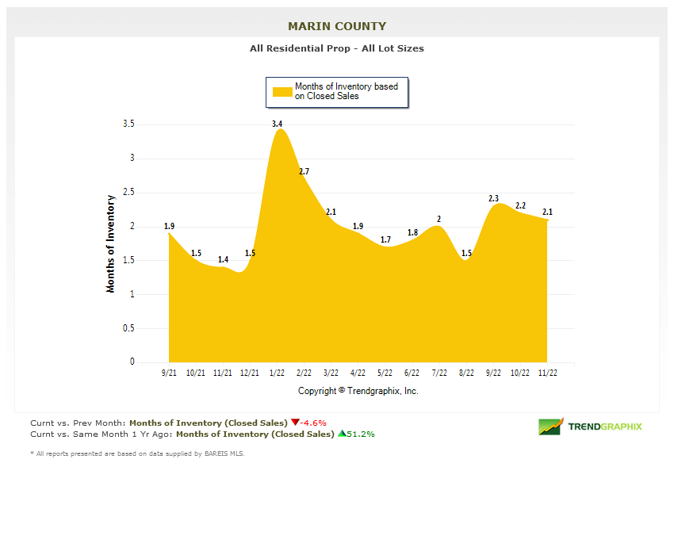Screen dimensions: 674x555
Task: Click the Curnt vs. Prev Month summary line
Action: click(x=178, y=423)
